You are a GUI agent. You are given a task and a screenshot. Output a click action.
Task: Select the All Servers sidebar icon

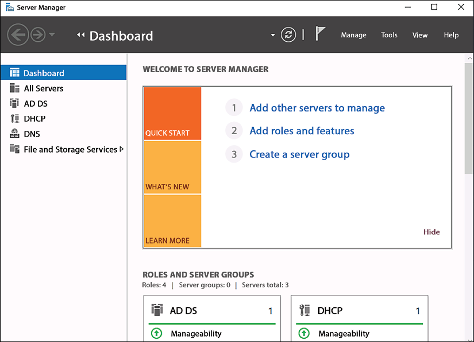15,88
